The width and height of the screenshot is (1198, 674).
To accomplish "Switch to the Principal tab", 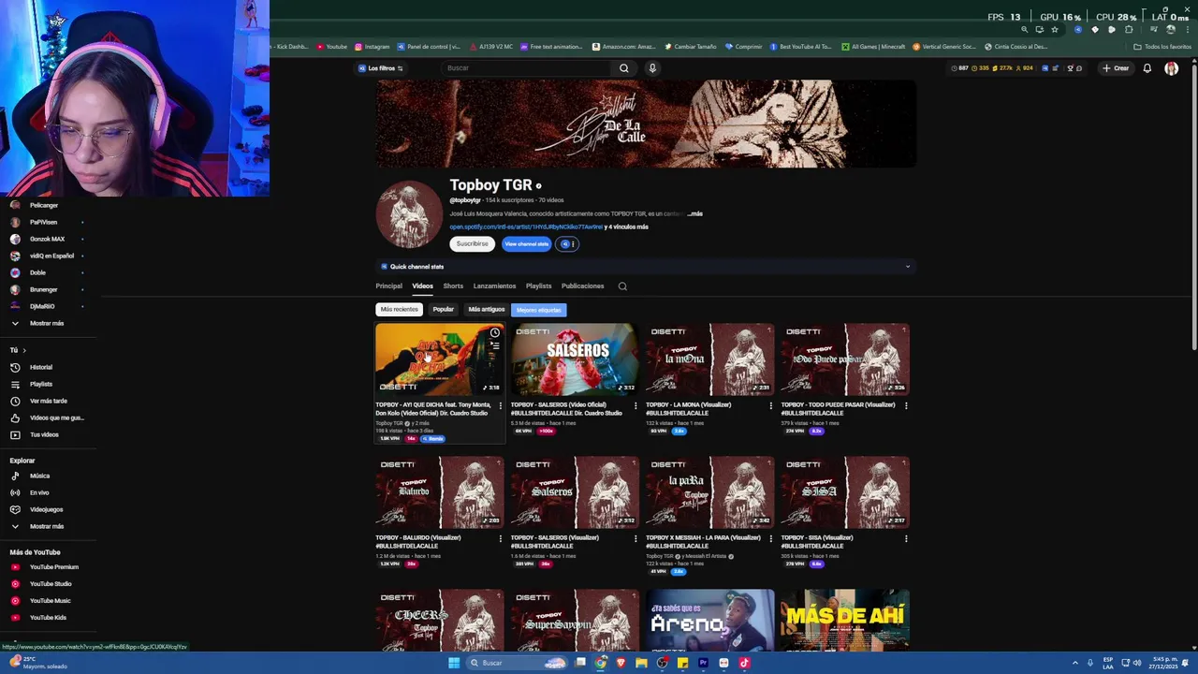I will pyautogui.click(x=388, y=286).
